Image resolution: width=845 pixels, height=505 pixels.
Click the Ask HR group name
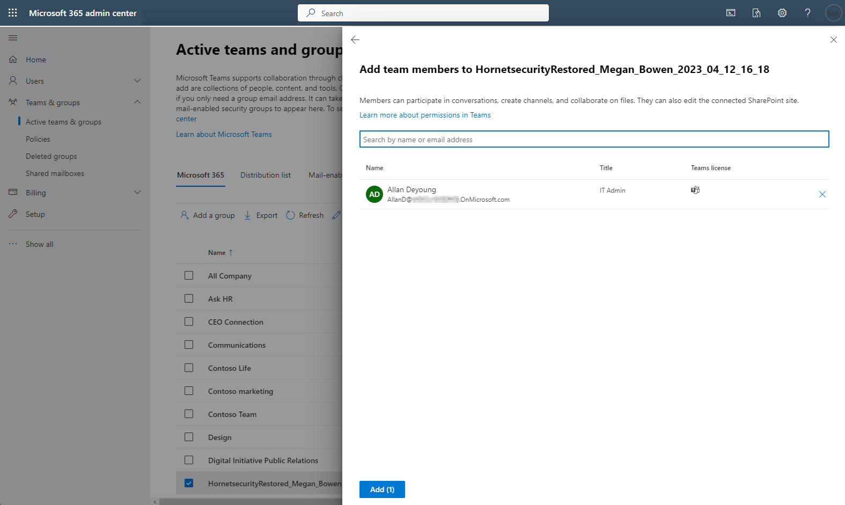221,299
